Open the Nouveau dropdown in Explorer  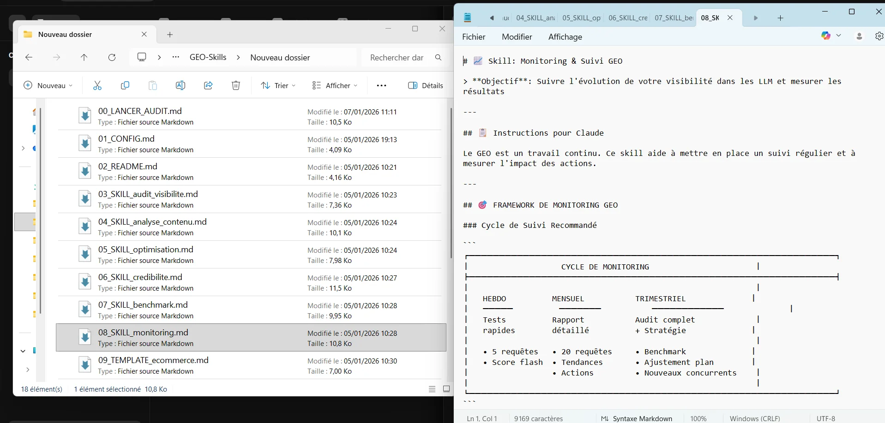click(48, 85)
